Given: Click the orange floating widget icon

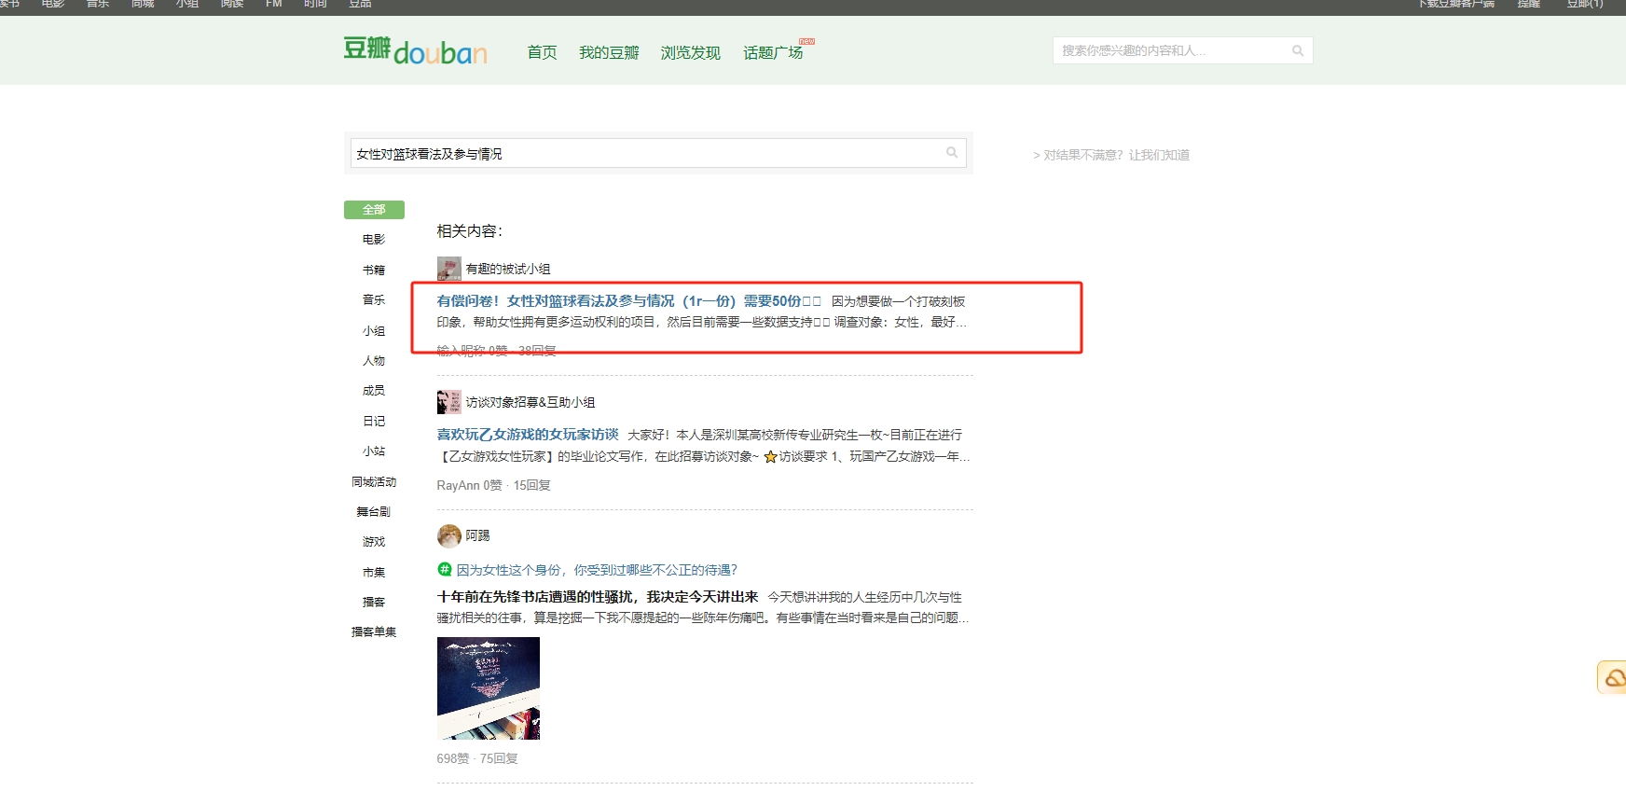Looking at the screenshot, I should [x=1613, y=678].
